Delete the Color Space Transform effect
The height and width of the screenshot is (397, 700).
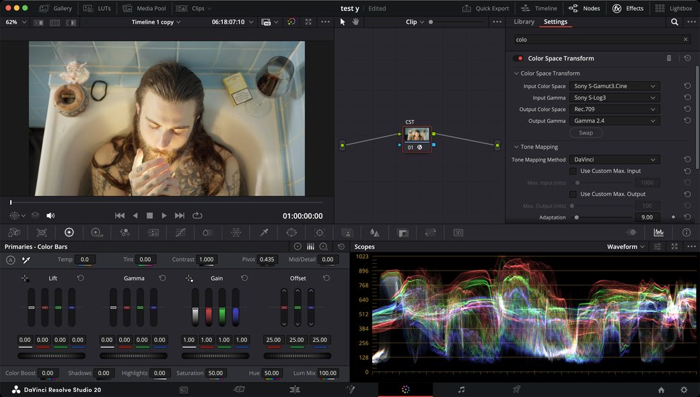point(669,58)
